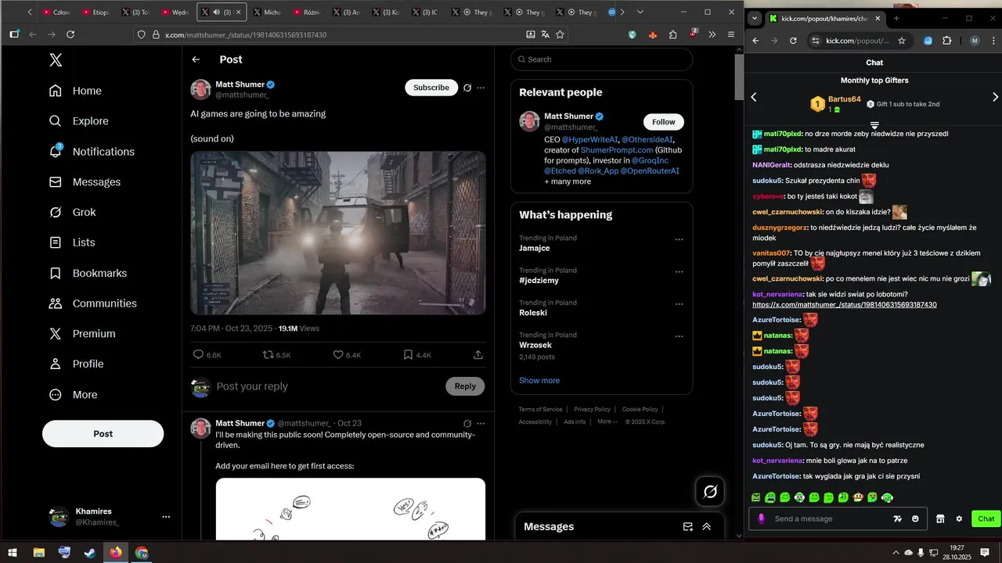Screen dimensions: 1002x563
Task: Play the AI games video thumbnail
Action: 338,233
